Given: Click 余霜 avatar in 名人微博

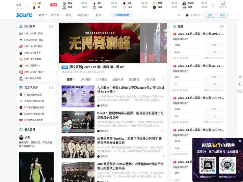Looking at the screenshot, I should tap(21, 138).
